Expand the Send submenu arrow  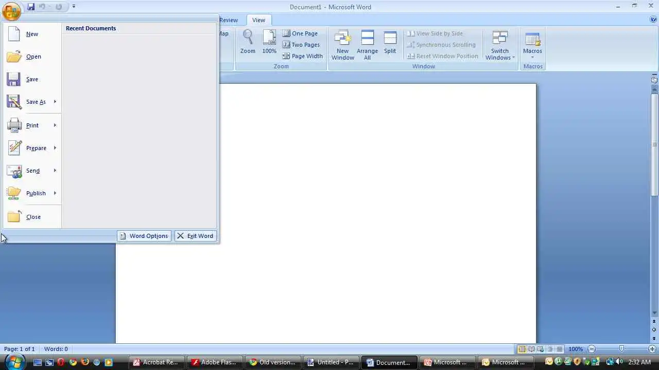coord(55,171)
